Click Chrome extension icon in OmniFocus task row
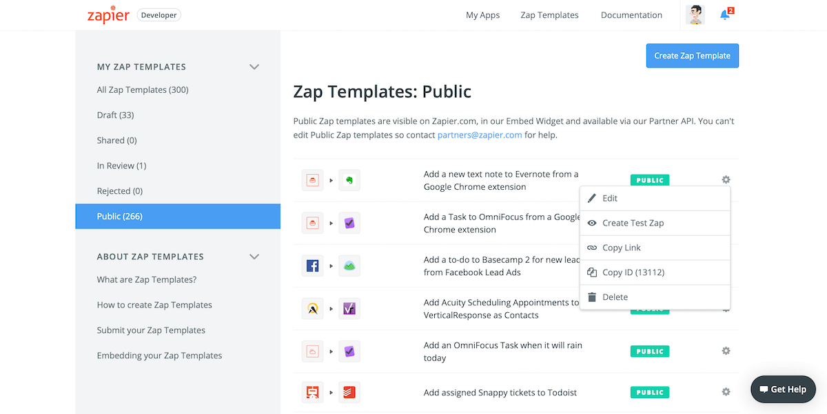This screenshot has height=414, width=827. pos(312,223)
